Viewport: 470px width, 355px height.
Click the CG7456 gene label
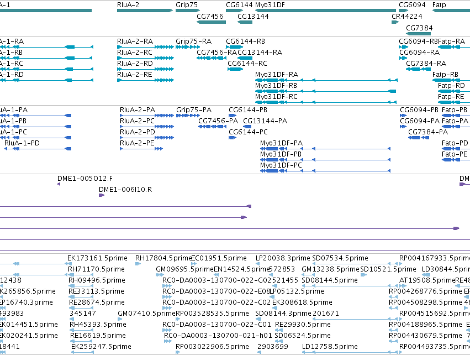point(210,16)
